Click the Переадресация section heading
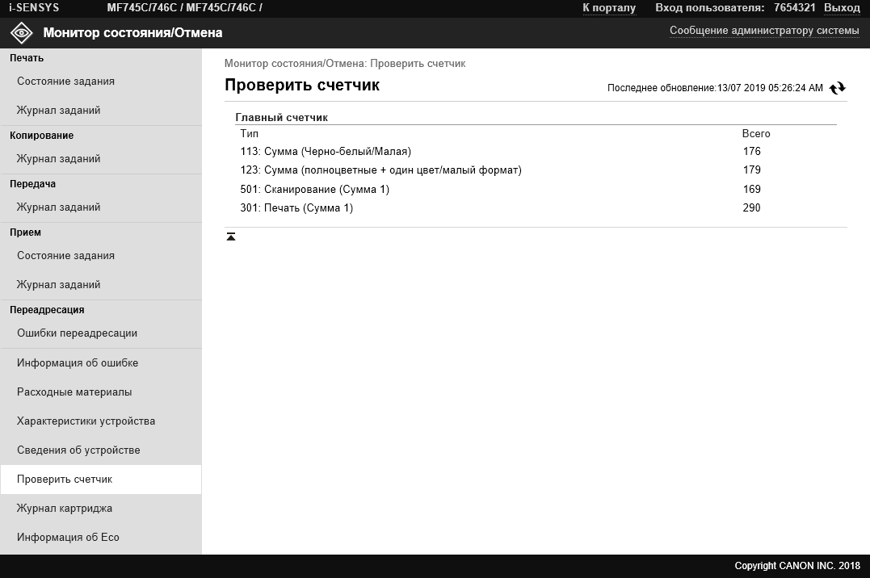Viewport: 870px width, 578px height. tap(47, 309)
